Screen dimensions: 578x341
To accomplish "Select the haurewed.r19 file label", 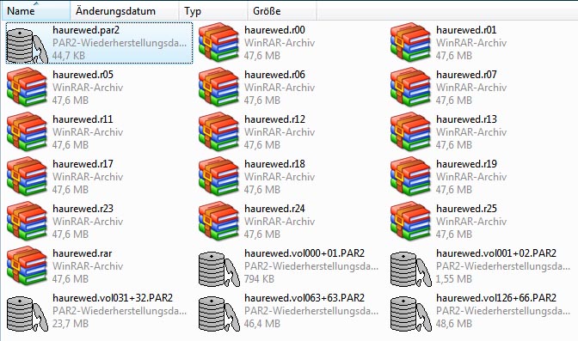I will [466, 164].
